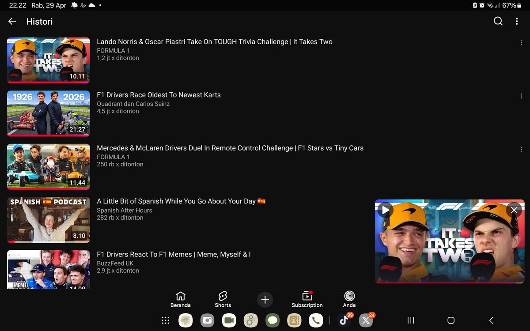530x331 pixels.
Task: Open the Contacts app in taskbar
Action: pyautogui.click(x=294, y=320)
